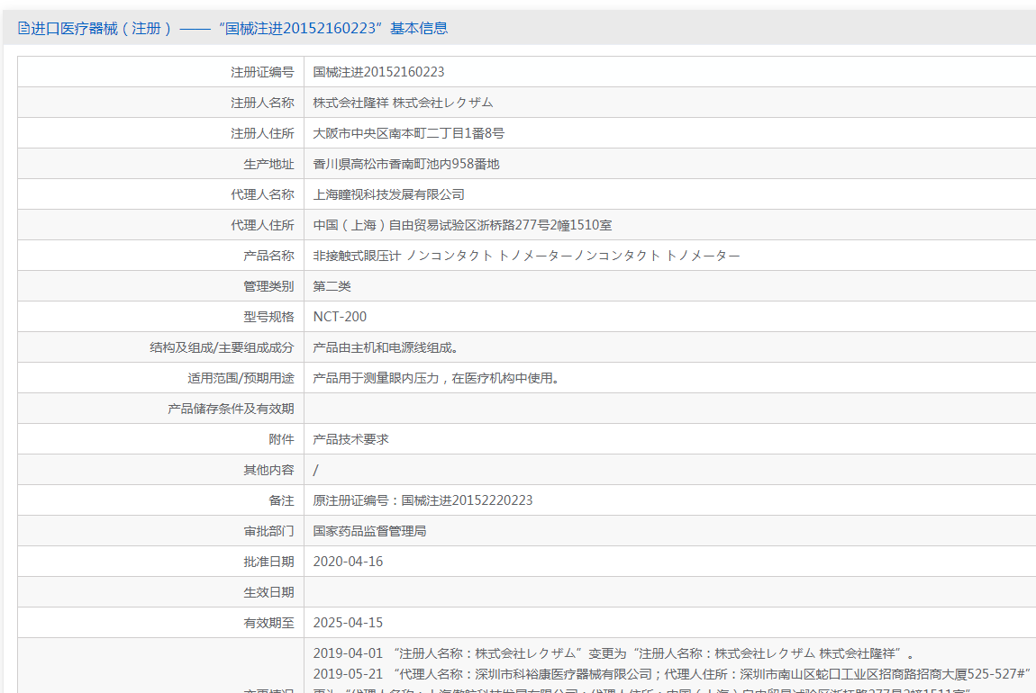
Task: Select approval date 2020-04-16
Action: (x=348, y=562)
